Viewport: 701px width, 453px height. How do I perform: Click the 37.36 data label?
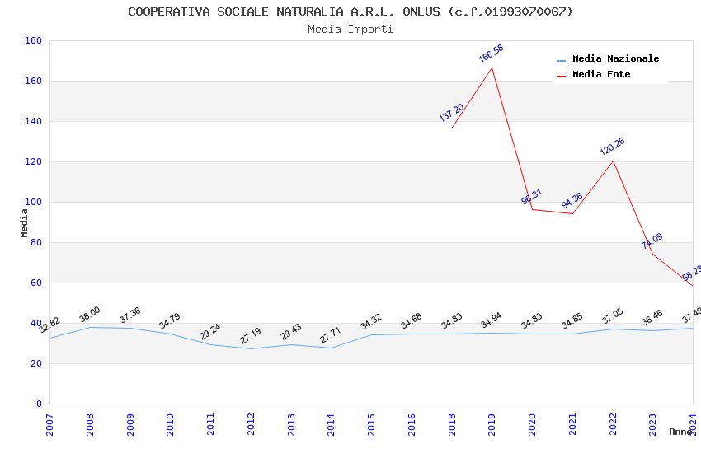coord(129,315)
